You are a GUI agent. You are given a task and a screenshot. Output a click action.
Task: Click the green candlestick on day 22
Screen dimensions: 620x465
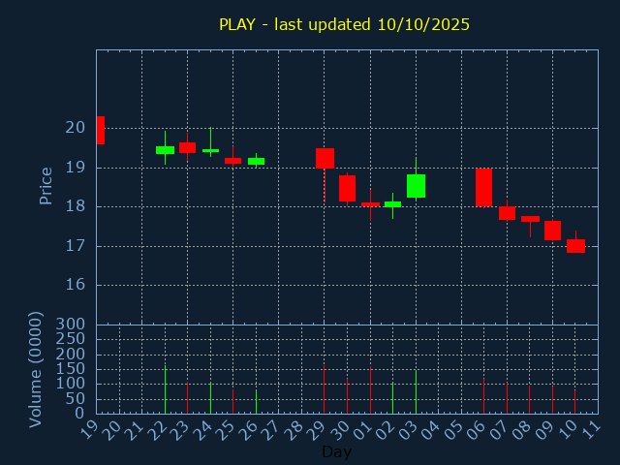click(x=165, y=150)
